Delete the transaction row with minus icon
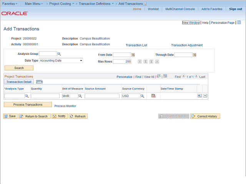Image resolution: width=246 pixels, height=184 pixels. coord(205,95)
